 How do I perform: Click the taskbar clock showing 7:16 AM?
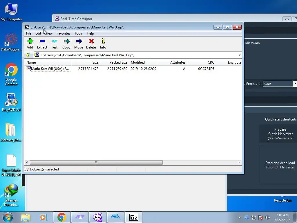click(x=282, y=217)
